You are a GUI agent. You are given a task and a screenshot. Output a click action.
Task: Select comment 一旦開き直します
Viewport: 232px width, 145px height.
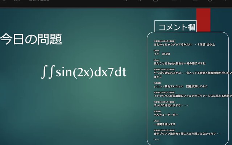[165, 124]
